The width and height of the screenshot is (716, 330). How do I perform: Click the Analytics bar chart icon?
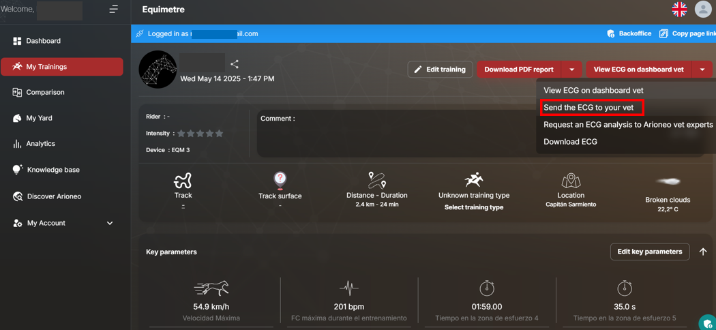tap(17, 144)
